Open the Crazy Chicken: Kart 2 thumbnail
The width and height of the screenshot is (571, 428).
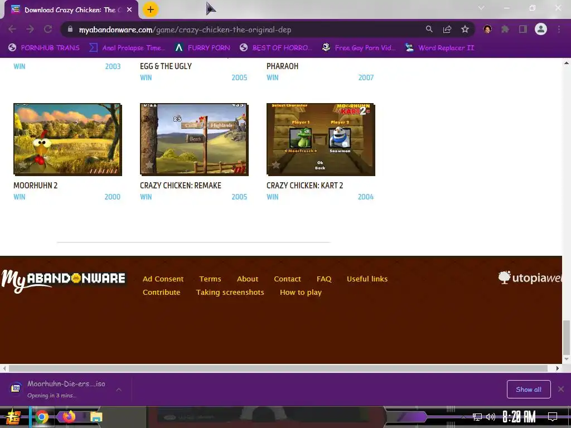pyautogui.click(x=321, y=139)
